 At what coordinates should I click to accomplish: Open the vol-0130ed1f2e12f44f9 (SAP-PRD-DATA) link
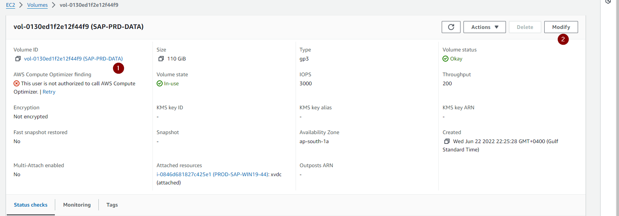[x=73, y=59]
